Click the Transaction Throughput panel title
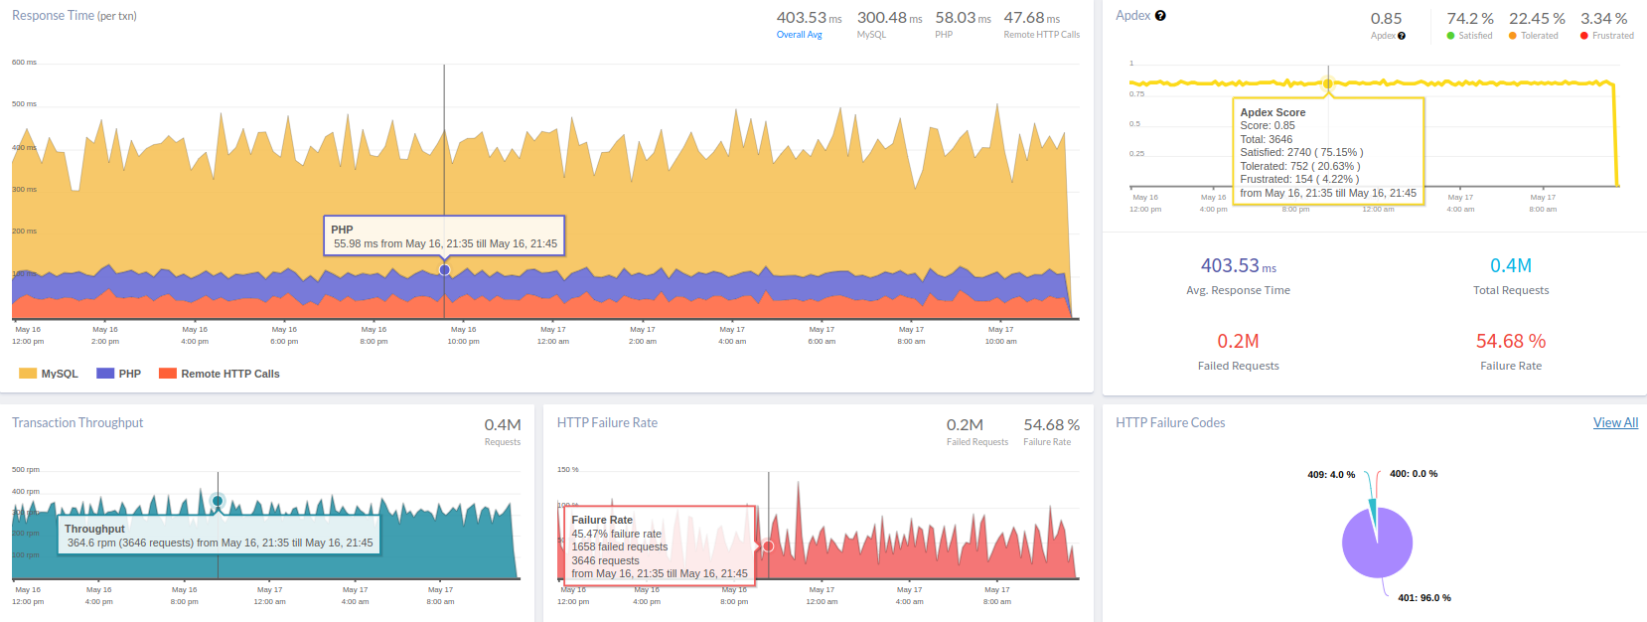The width and height of the screenshot is (1647, 622). pos(77,422)
